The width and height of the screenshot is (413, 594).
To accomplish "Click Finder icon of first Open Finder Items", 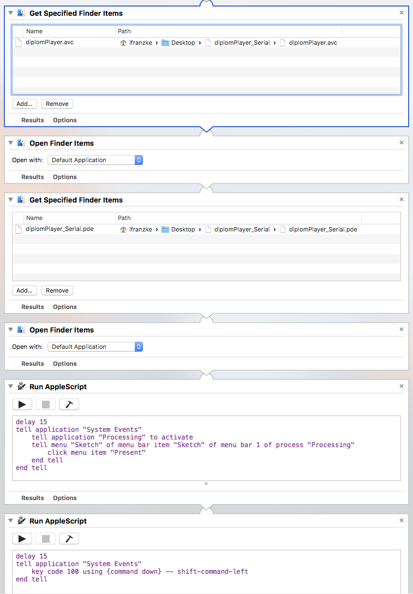I will tap(21, 143).
